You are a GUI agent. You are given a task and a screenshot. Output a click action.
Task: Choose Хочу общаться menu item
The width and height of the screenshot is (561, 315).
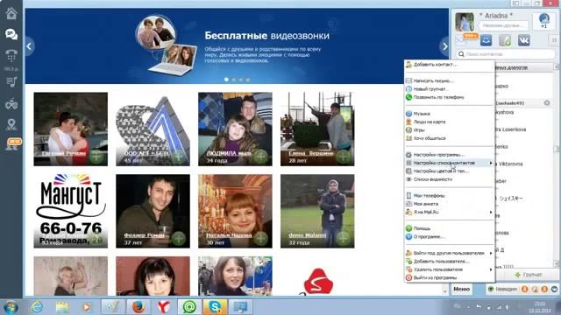click(x=450, y=138)
